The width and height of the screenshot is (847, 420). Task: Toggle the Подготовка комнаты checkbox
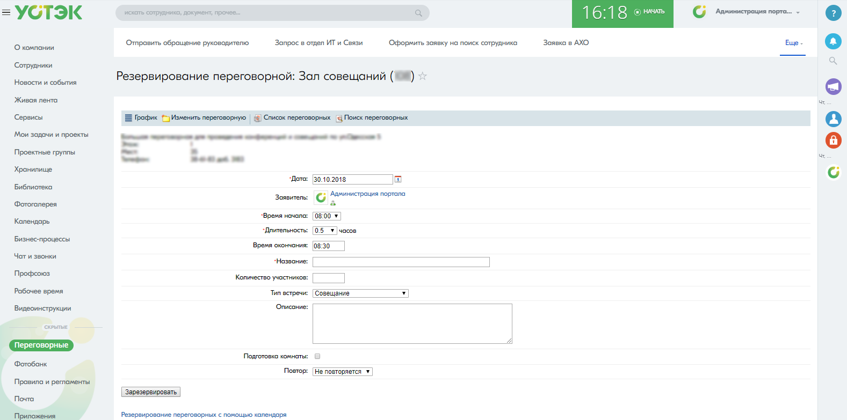[x=317, y=356]
